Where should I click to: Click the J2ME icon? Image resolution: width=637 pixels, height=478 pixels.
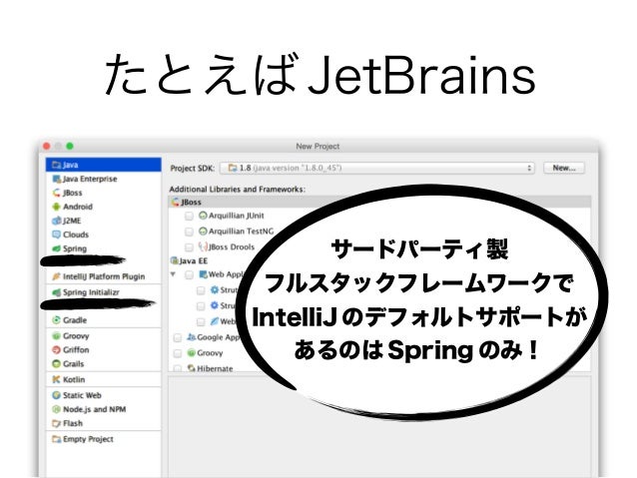click(x=57, y=221)
